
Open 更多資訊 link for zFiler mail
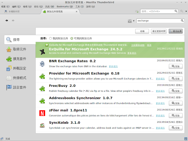pos(160,116)
